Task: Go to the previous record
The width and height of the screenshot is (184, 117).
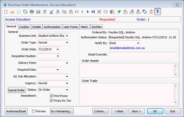Action: point(82,12)
